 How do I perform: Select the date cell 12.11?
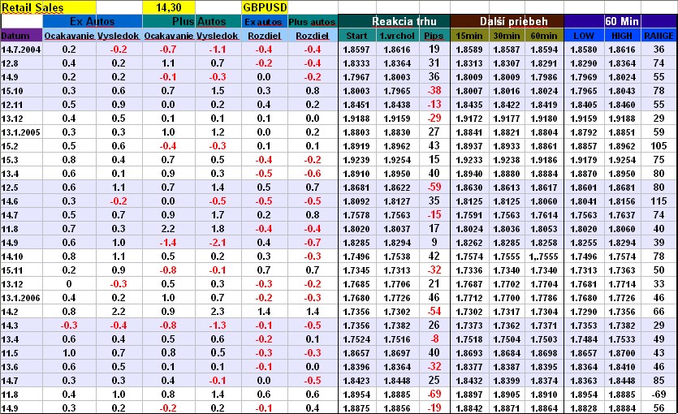21,105
